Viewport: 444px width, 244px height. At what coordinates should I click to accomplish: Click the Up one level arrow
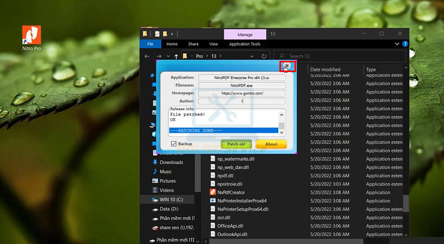point(176,56)
